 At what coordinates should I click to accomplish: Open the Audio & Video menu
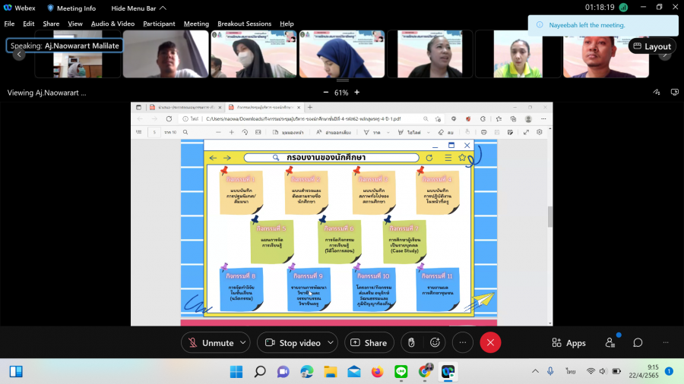pos(112,24)
